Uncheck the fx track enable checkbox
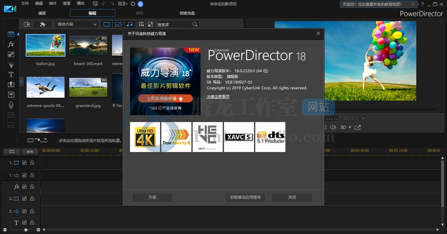Screen dimensions: 447x234 click(24, 187)
